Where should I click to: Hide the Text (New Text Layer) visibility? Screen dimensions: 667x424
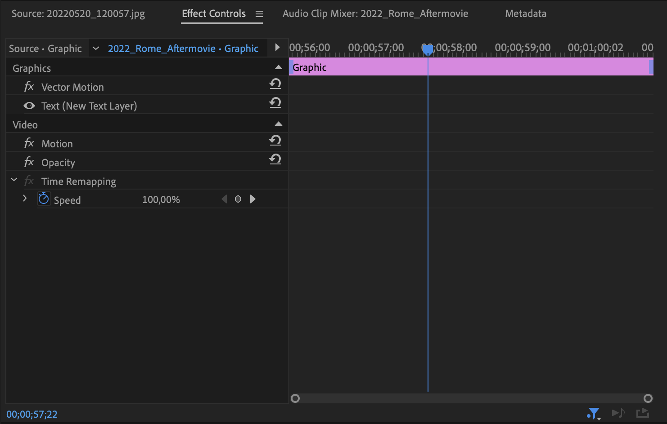point(29,106)
